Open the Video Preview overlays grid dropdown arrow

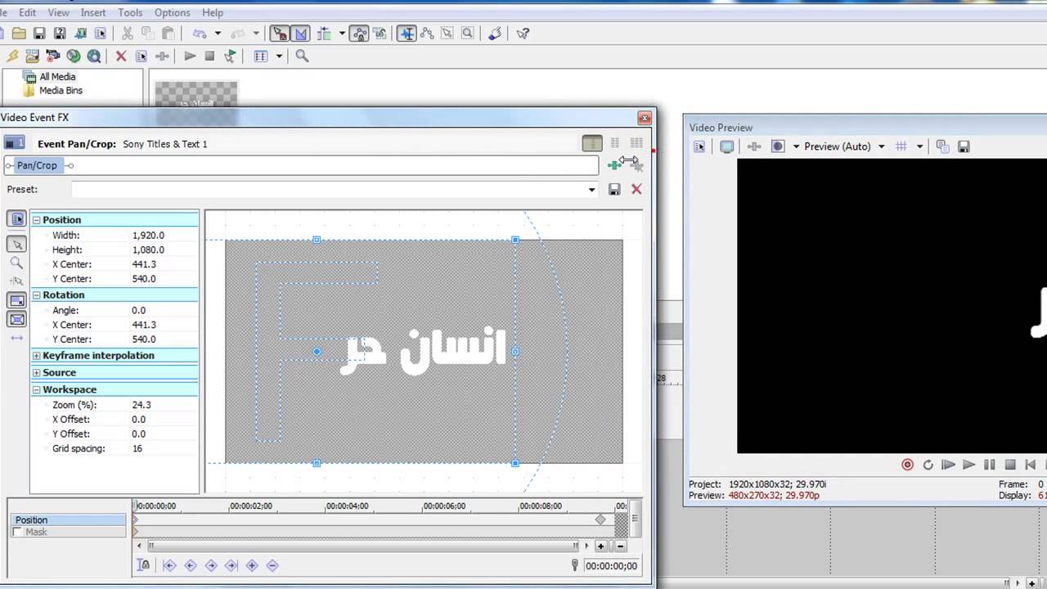pos(919,146)
